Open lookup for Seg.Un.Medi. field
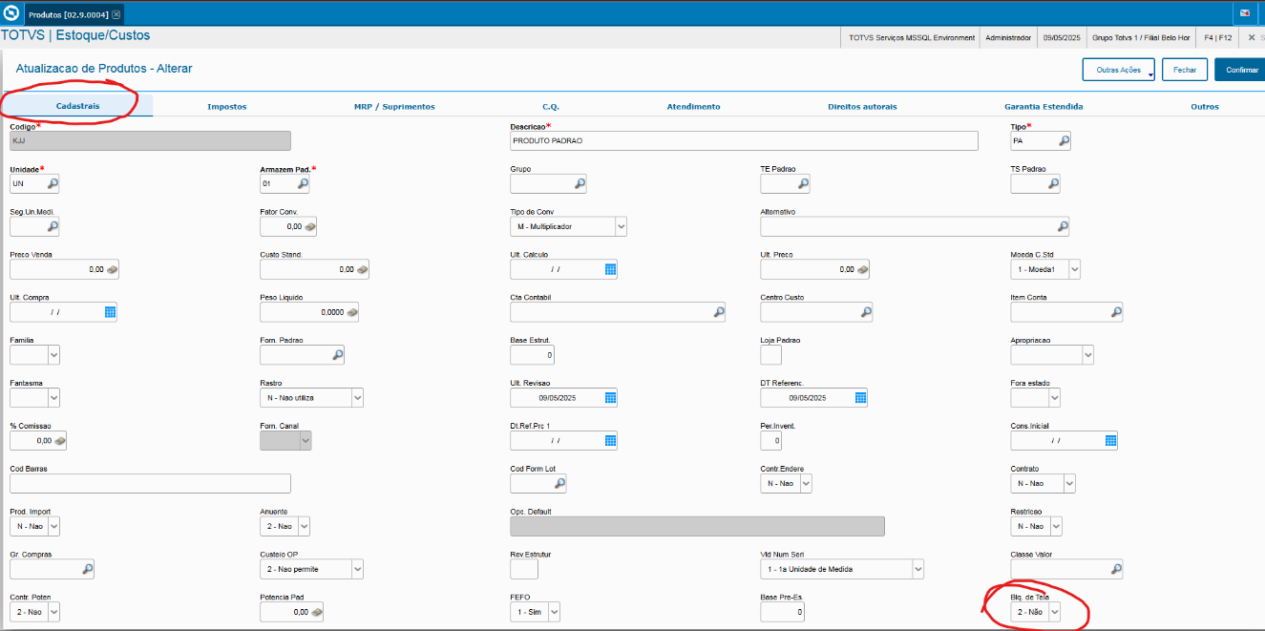Screen dimensions: 1265x631 (x=53, y=227)
